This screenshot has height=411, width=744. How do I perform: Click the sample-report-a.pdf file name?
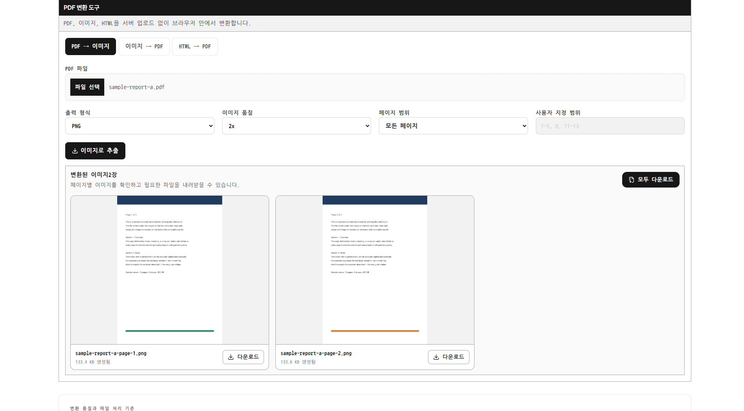(137, 87)
